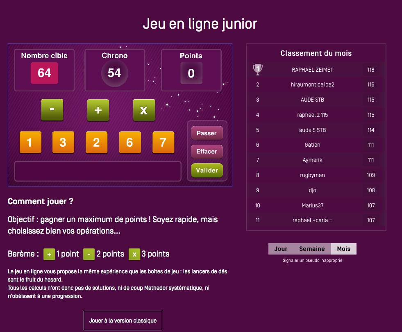402x332 pixels.
Task: Report a username via Signaler un pseudo inapproprié
Action: [312, 260]
